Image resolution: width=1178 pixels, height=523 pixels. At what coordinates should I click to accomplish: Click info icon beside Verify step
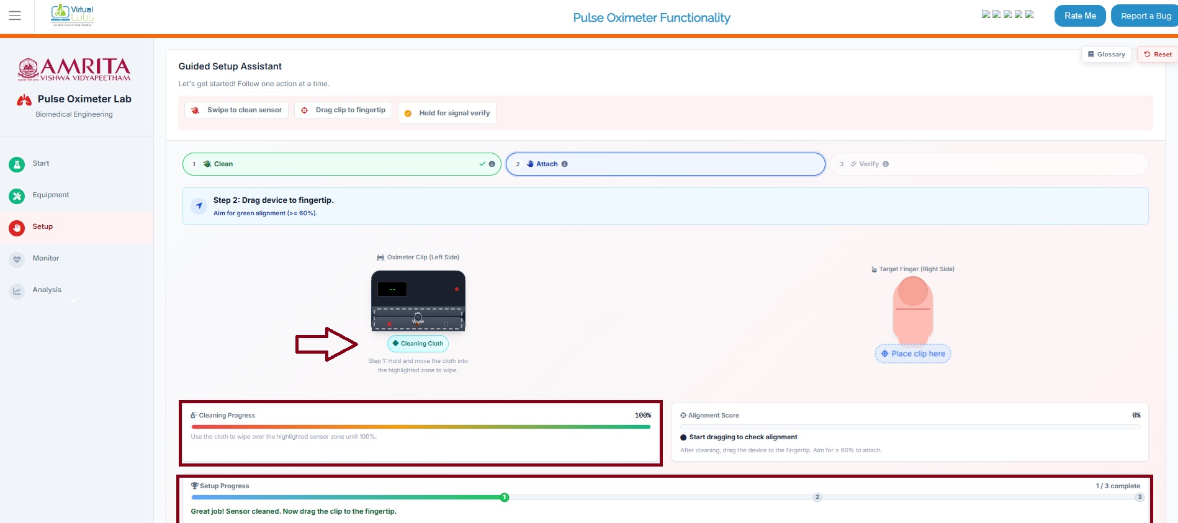(x=886, y=164)
